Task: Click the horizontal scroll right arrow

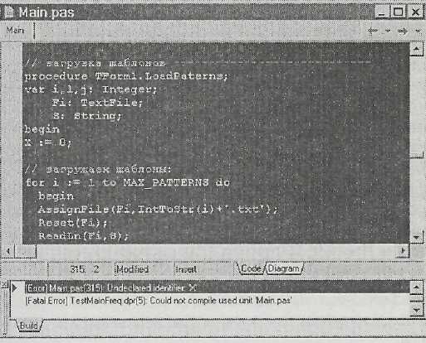Action: click(403, 251)
